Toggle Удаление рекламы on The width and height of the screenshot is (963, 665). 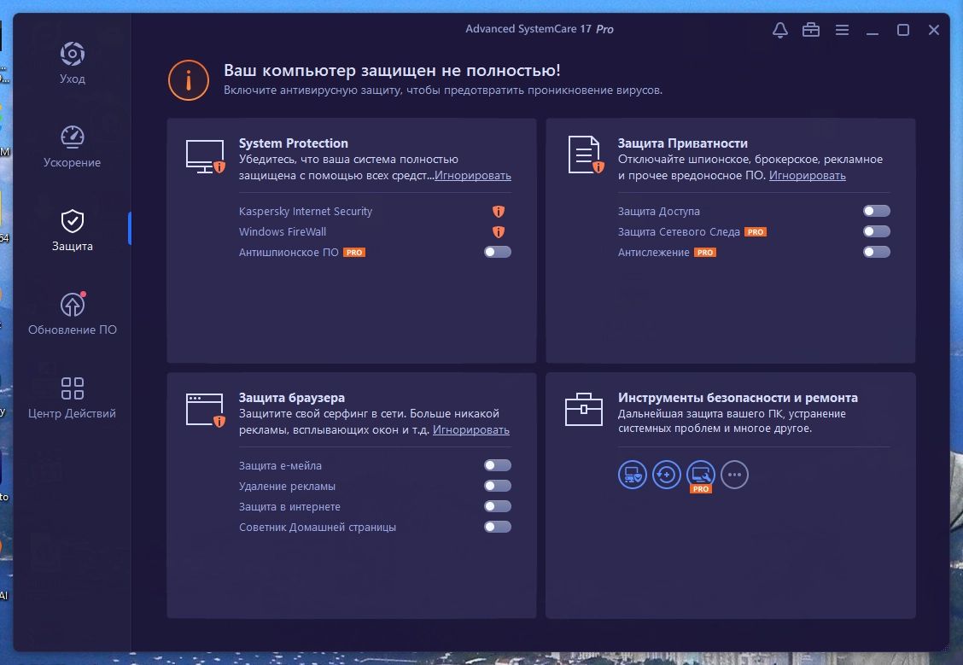[498, 486]
